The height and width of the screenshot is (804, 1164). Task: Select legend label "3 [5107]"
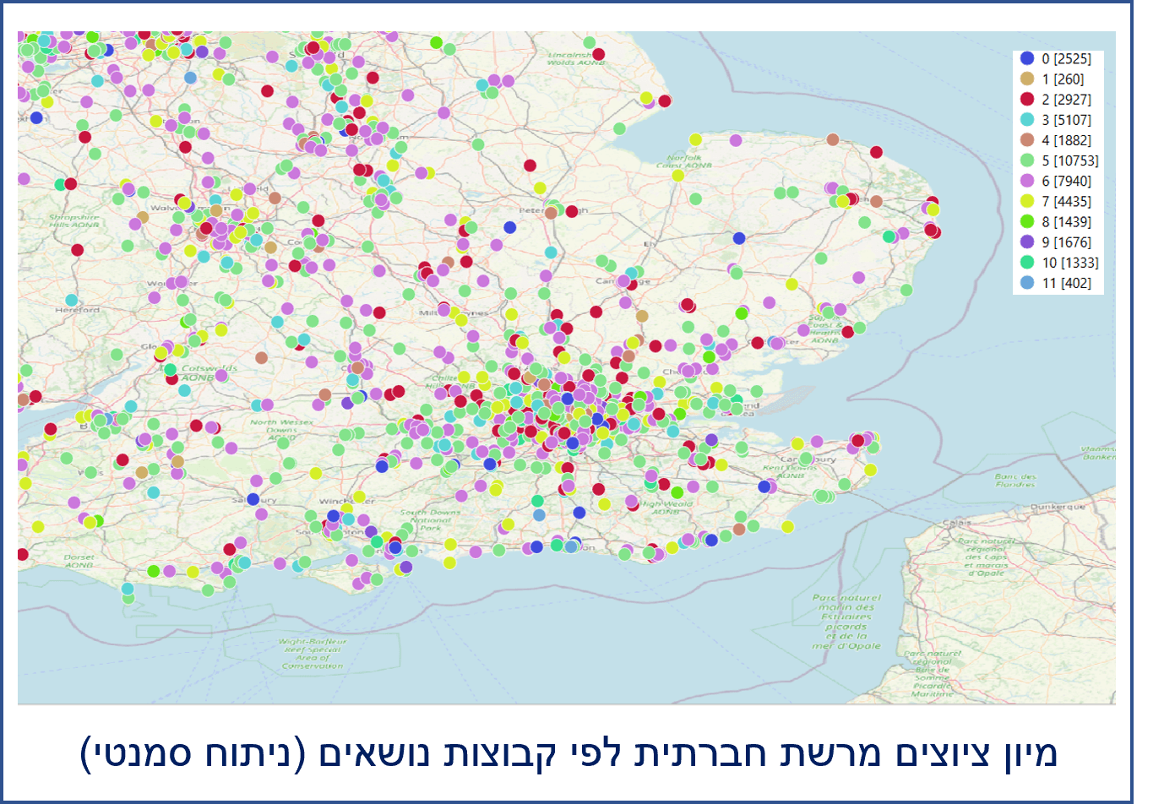tap(1066, 120)
